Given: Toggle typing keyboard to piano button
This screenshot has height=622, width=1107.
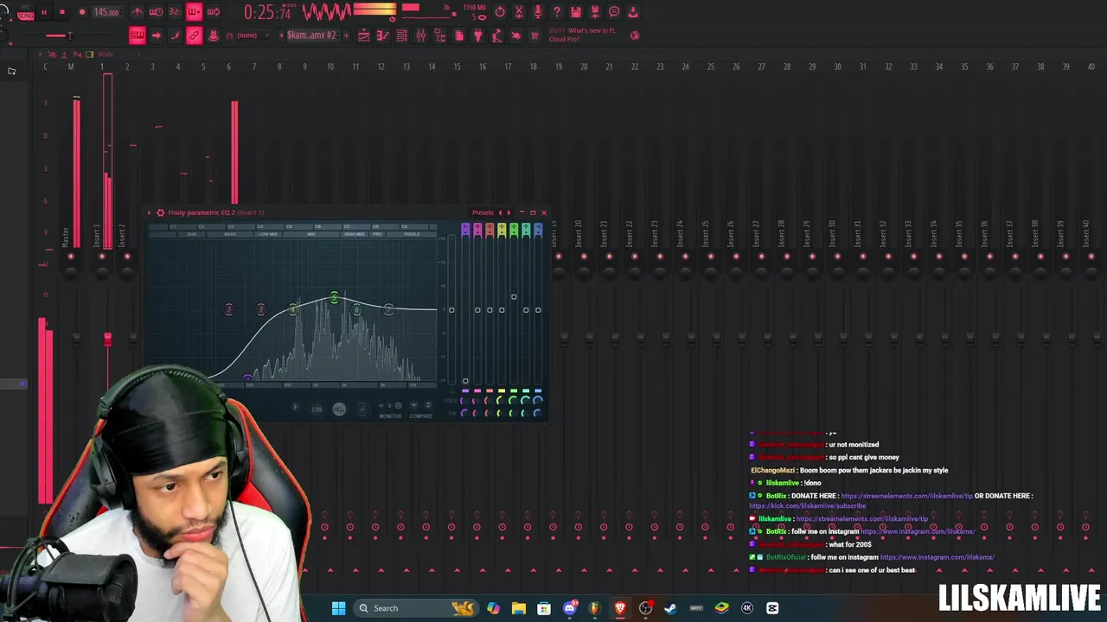Looking at the screenshot, I should pyautogui.click(x=138, y=35).
